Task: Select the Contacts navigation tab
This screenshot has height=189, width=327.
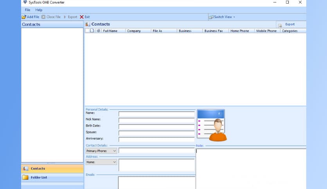Action: click(52, 169)
